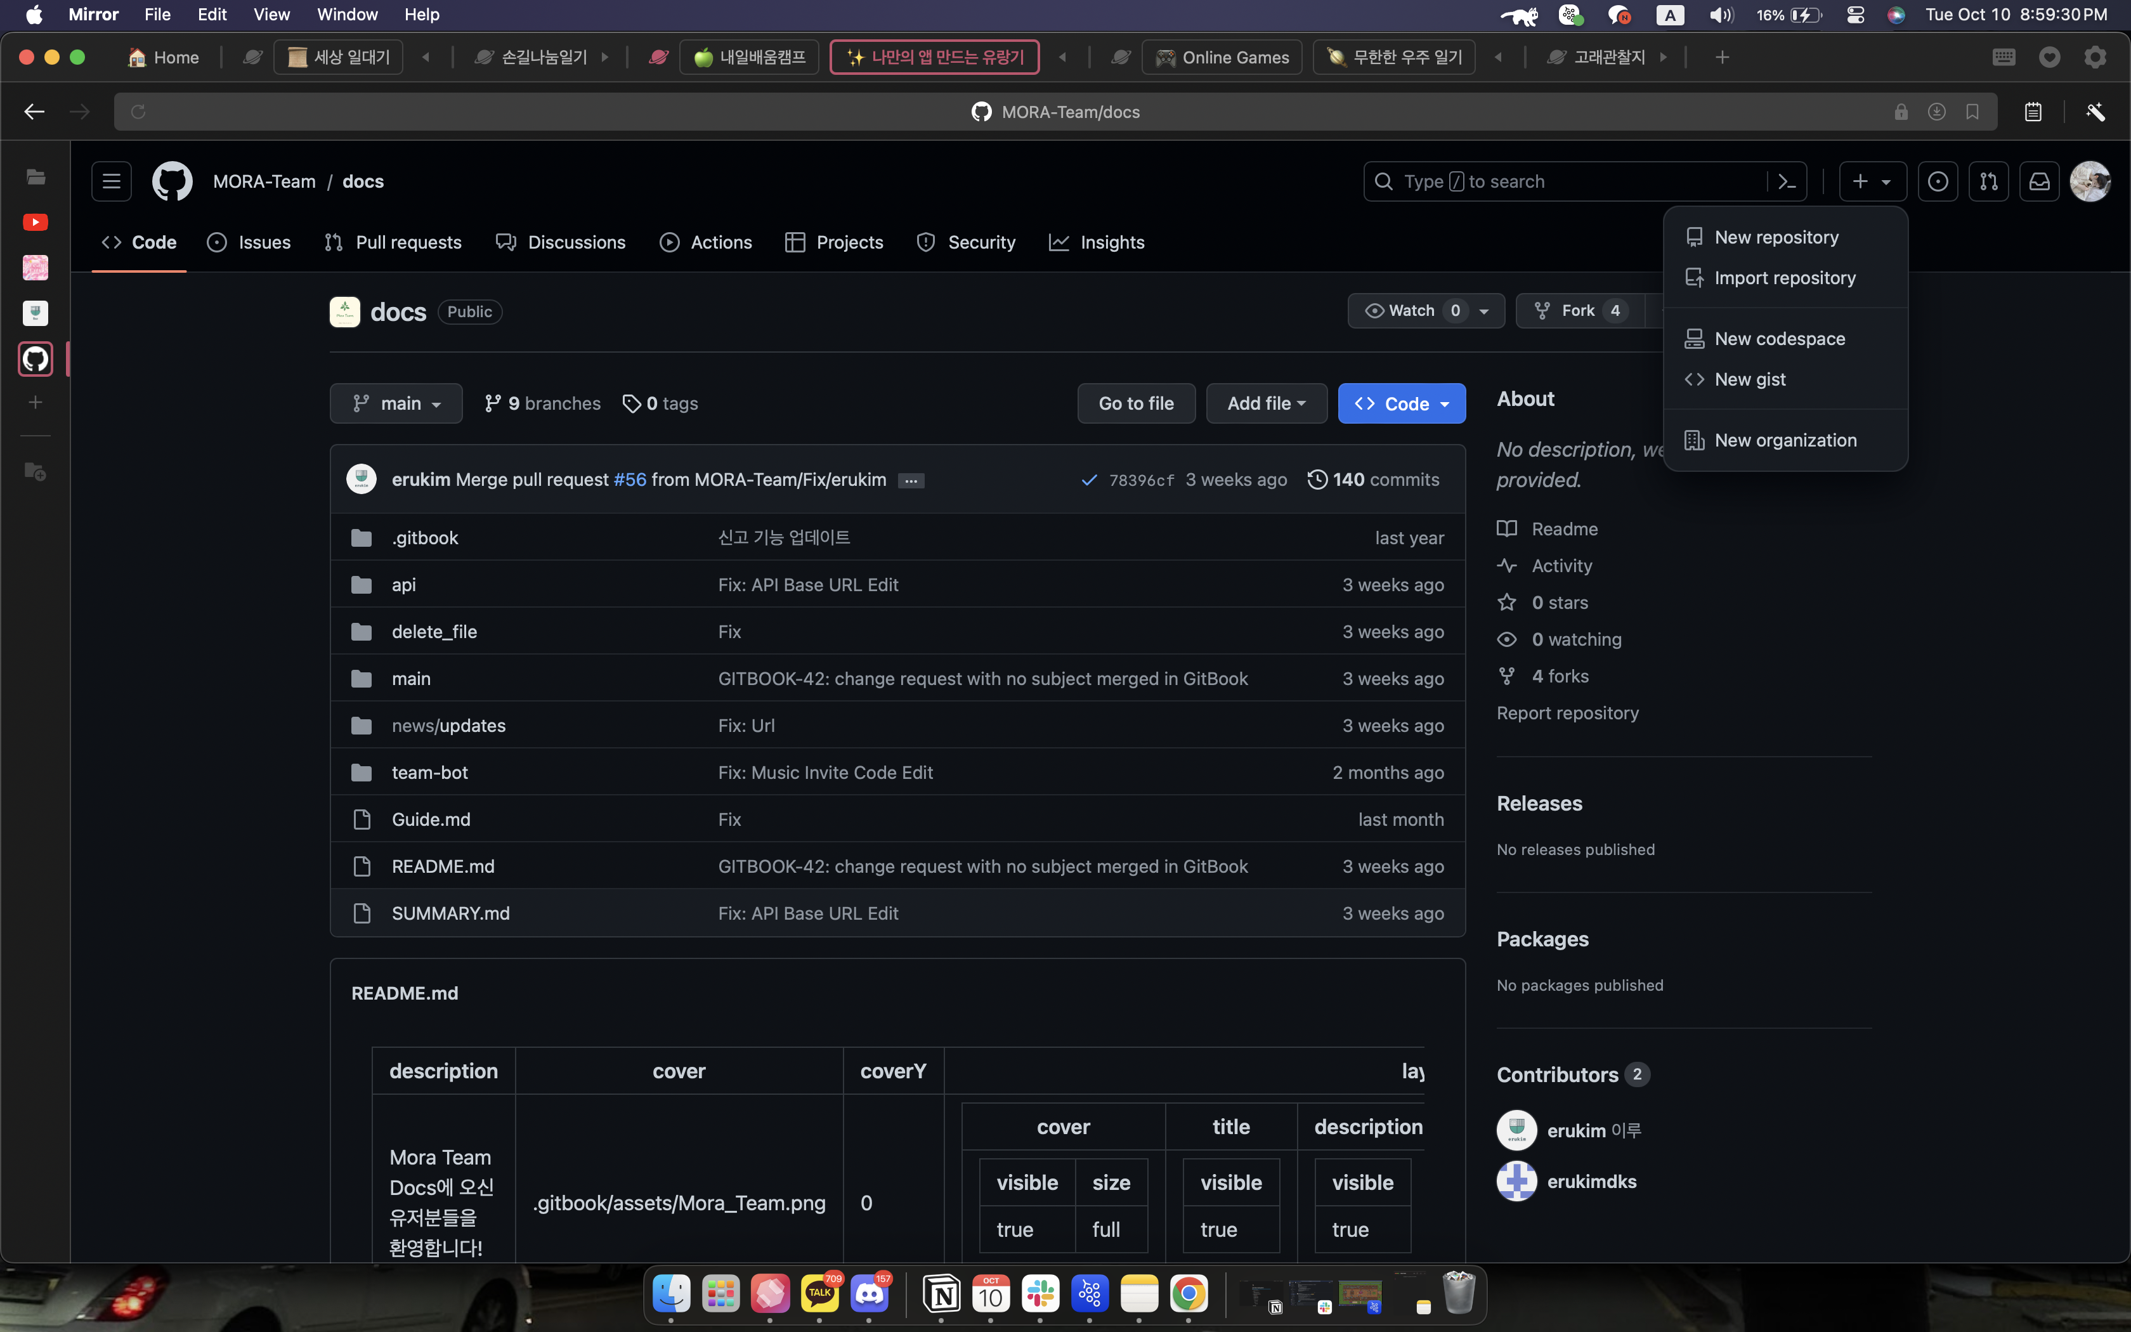Click the GitHub Octocat logo in header
2131x1332 pixels.
click(172, 181)
